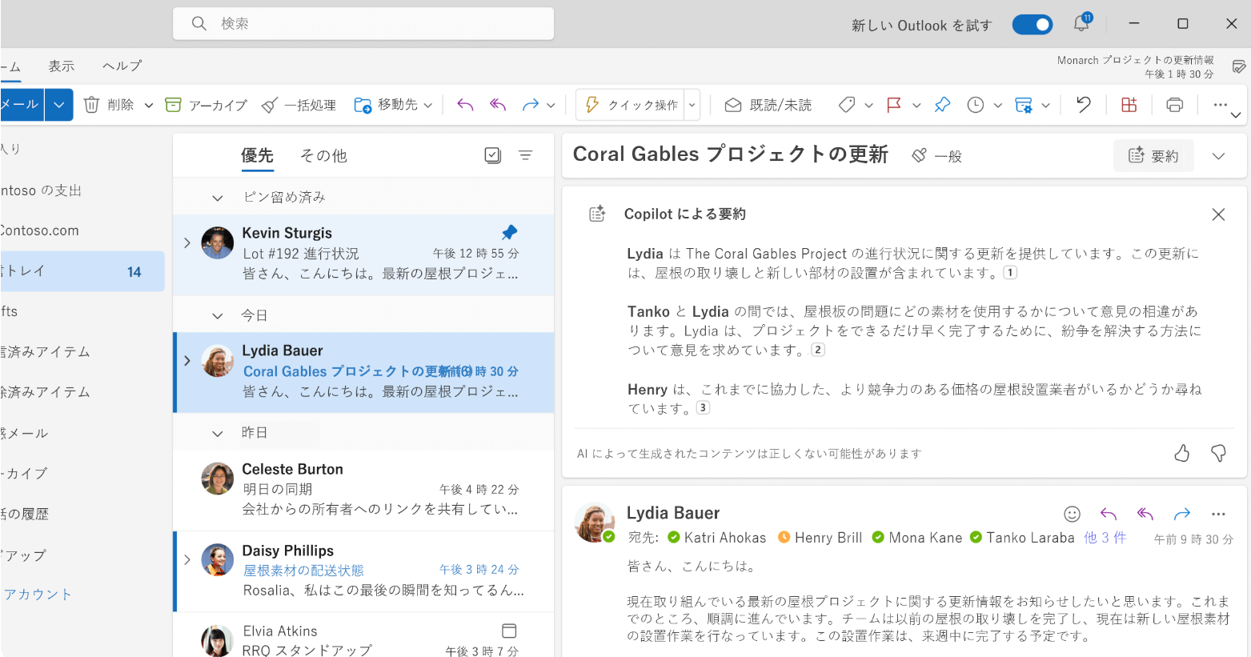Expand the Delete (削除) dropdown arrow

tap(148, 105)
